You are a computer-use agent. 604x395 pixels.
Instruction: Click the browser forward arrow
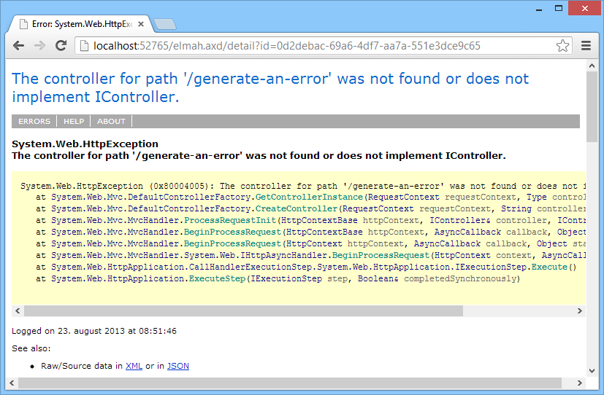(x=39, y=46)
